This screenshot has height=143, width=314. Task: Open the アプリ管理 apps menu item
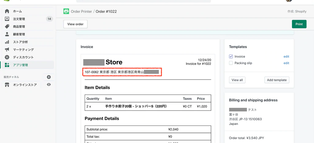pyautogui.click(x=21, y=65)
